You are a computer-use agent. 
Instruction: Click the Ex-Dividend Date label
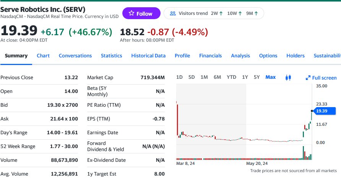(106, 160)
